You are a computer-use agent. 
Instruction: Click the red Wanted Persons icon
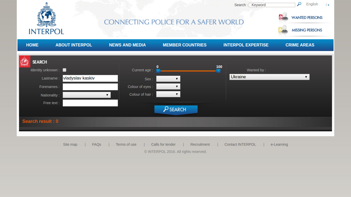[x=283, y=17]
